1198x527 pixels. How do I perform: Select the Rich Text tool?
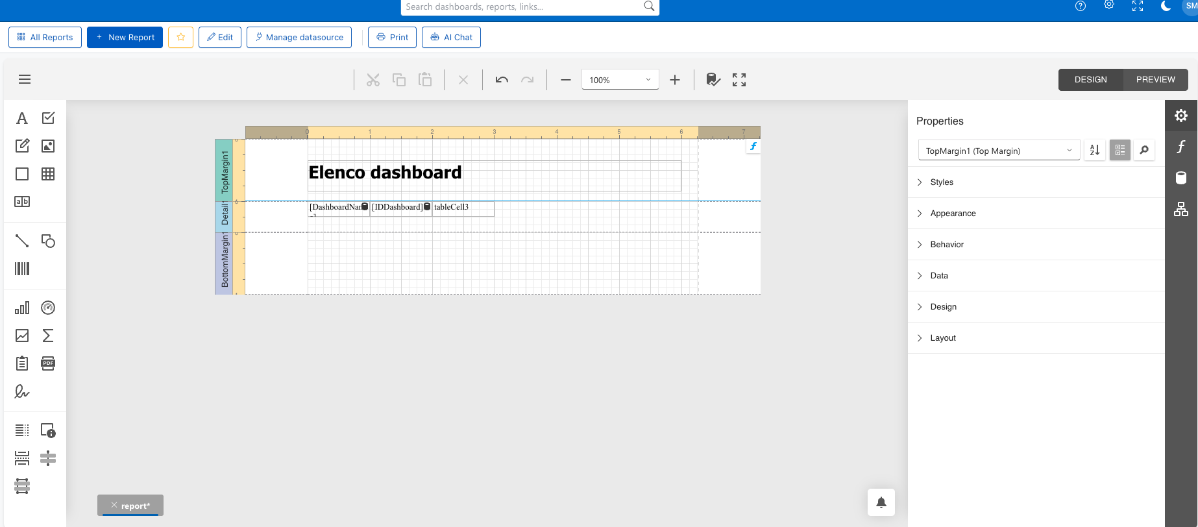coord(22,146)
